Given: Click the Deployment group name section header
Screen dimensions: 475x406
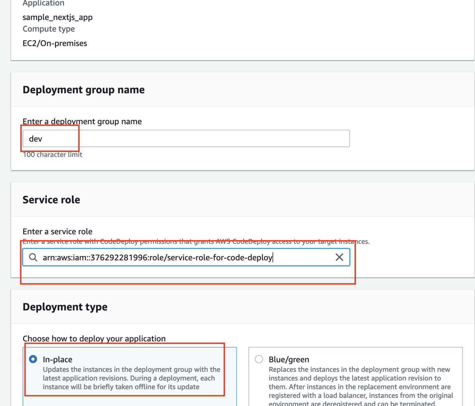Looking at the screenshot, I should [83, 90].
